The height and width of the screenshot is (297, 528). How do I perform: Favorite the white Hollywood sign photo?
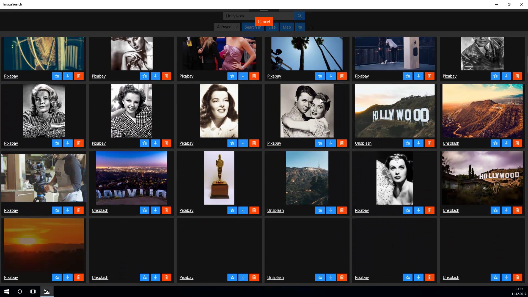(408, 143)
